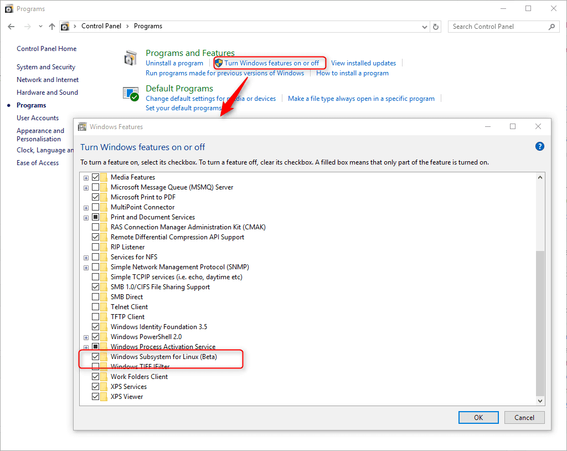Click the back navigation arrow
Viewport: 567px width, 451px height.
click(x=11, y=26)
